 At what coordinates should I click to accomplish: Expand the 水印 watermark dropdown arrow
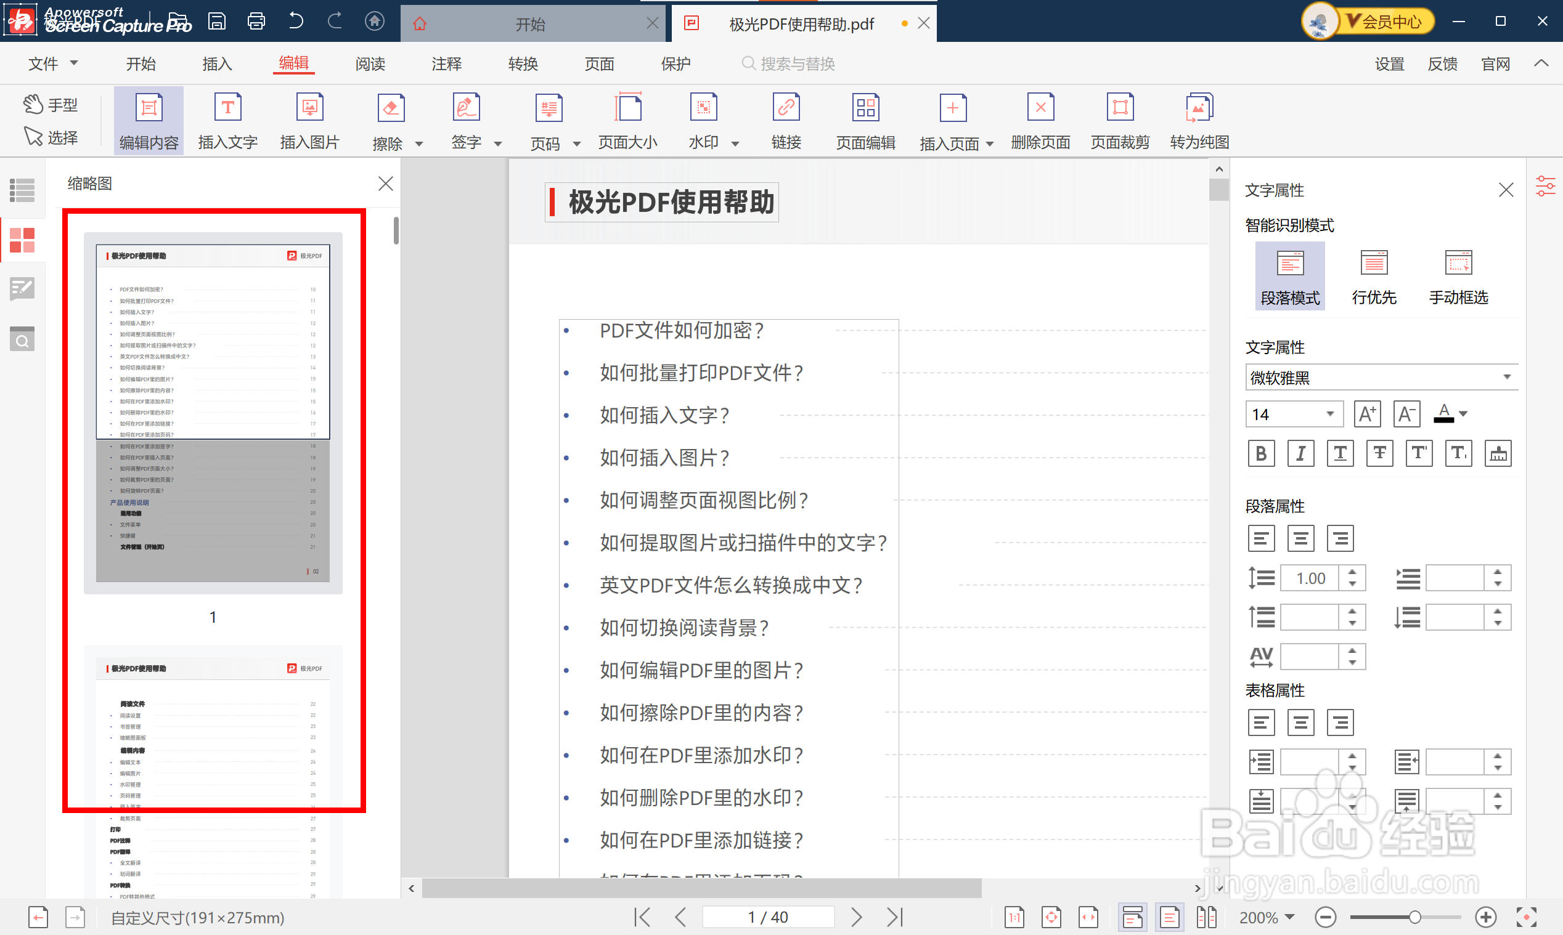click(x=735, y=144)
